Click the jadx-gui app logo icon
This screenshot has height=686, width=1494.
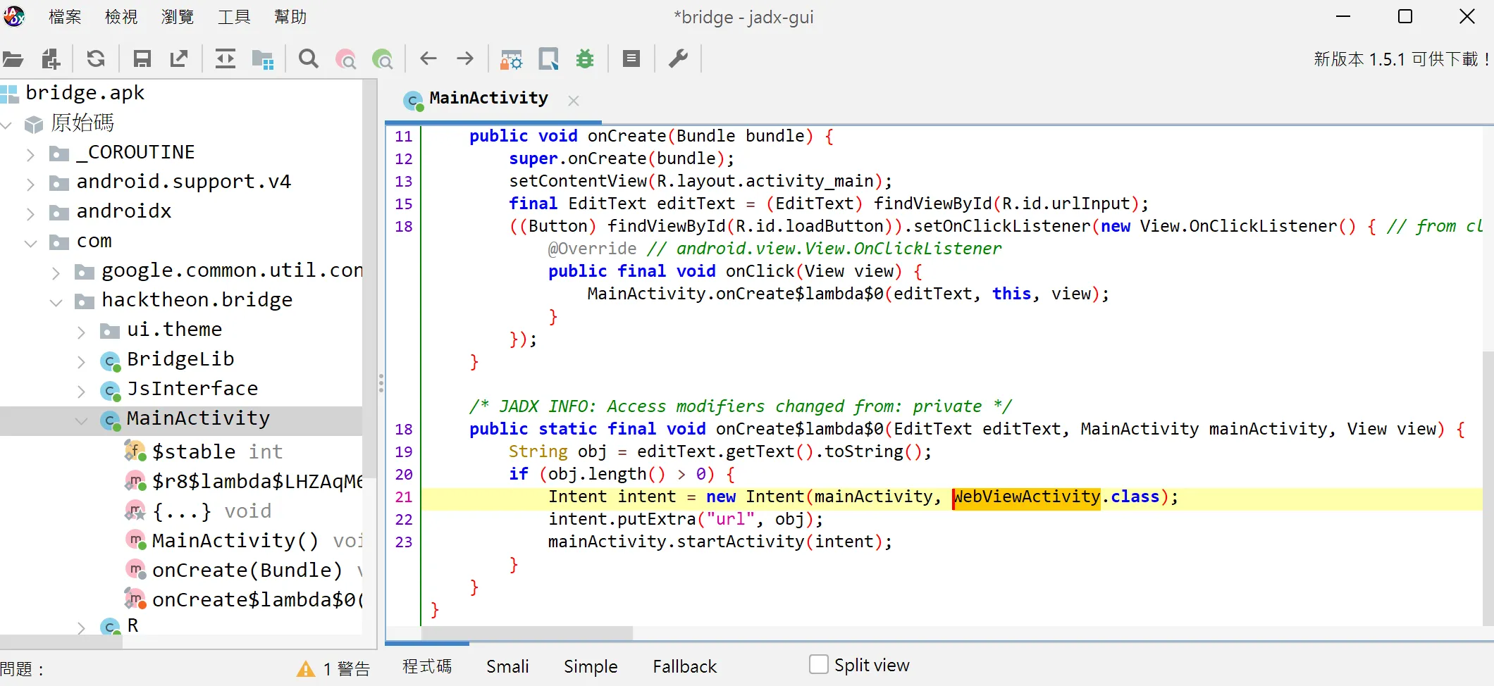pyautogui.click(x=14, y=16)
